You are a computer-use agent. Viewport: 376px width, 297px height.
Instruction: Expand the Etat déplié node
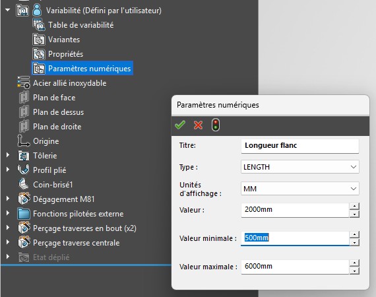[x=8, y=257]
